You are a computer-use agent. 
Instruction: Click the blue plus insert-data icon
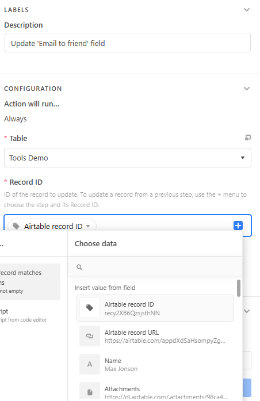238,226
